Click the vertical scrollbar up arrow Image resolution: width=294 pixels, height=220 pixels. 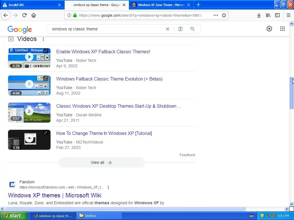click(292, 23)
